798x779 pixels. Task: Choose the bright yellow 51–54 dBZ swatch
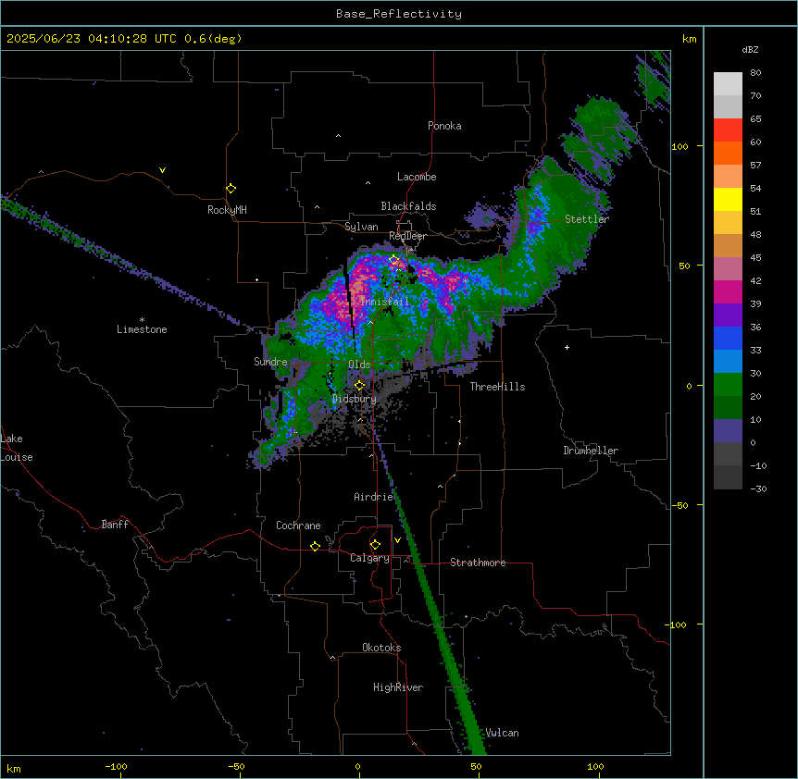pyautogui.click(x=728, y=199)
